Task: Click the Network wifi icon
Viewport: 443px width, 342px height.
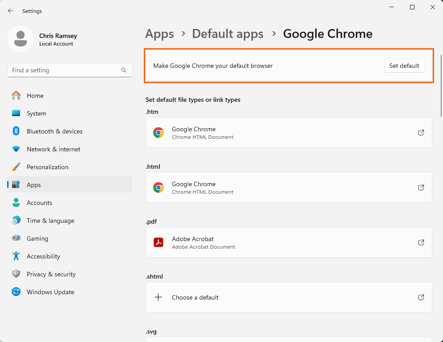Action: [16, 149]
